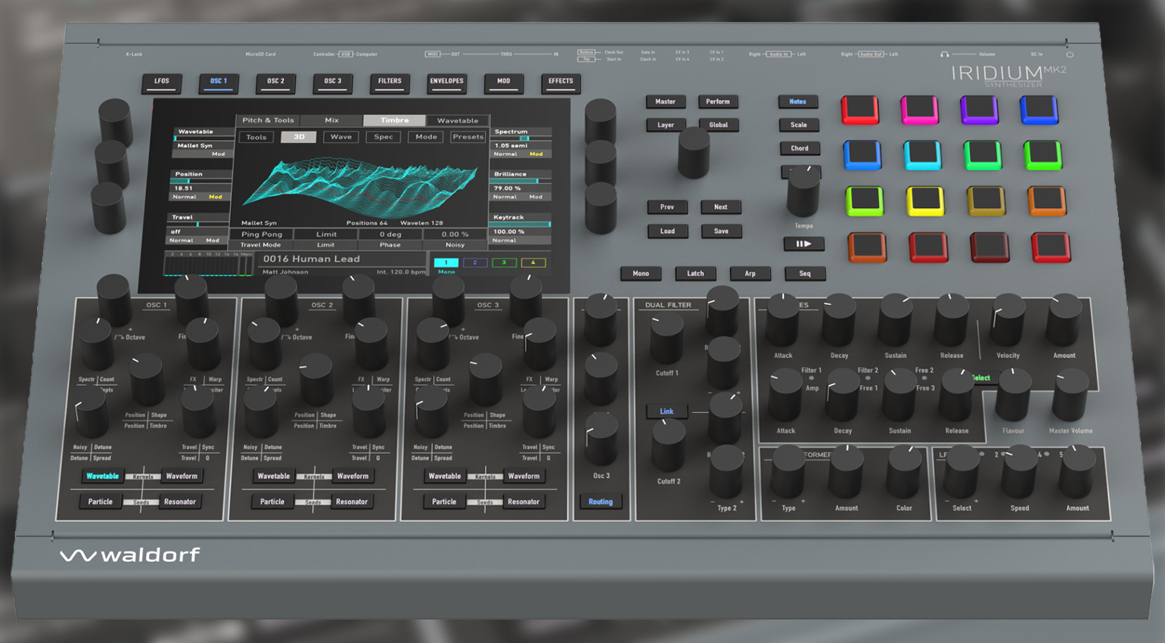Select the Spec view tab
The width and height of the screenshot is (1165, 643).
384,137
